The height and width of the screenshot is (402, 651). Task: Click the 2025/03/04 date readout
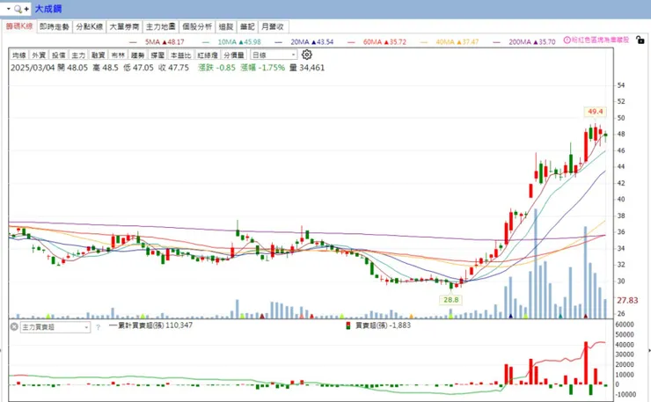(x=33, y=68)
